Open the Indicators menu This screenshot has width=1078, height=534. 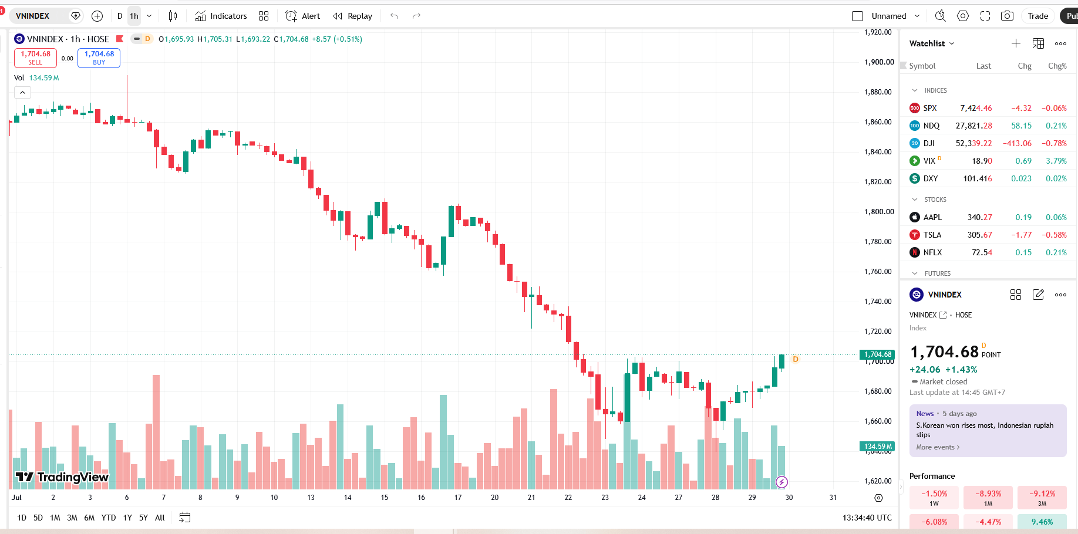click(221, 16)
